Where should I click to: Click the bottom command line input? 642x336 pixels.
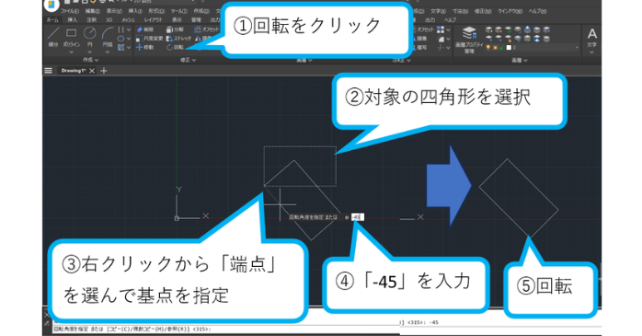pos(225,329)
